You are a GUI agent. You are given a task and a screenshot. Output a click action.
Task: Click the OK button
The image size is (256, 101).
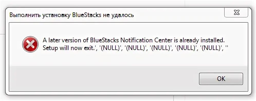tap(221, 79)
